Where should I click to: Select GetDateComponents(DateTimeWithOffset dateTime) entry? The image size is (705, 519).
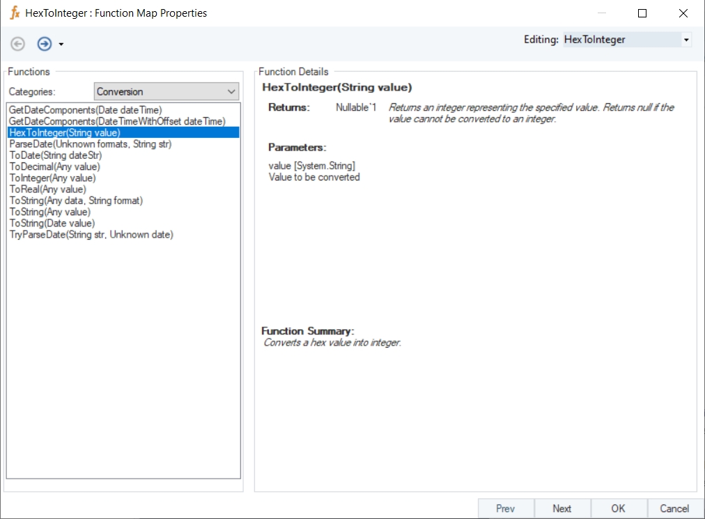(117, 121)
